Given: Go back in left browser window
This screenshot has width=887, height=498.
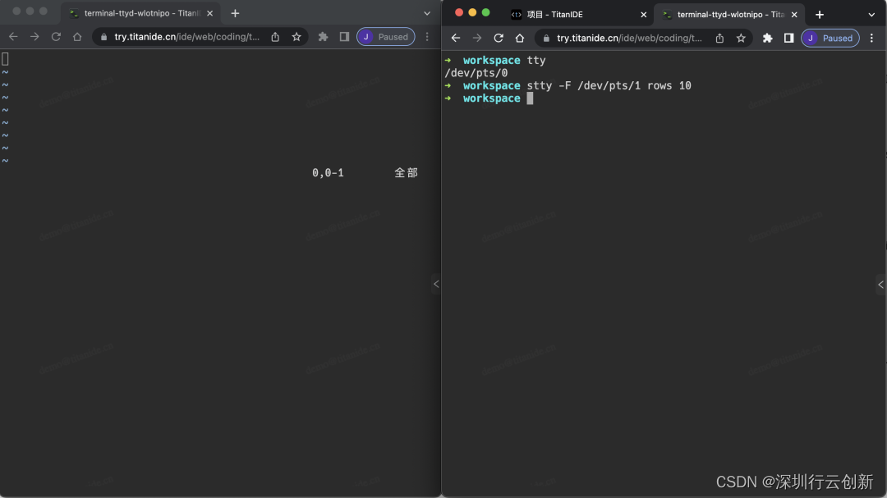Looking at the screenshot, I should (13, 37).
